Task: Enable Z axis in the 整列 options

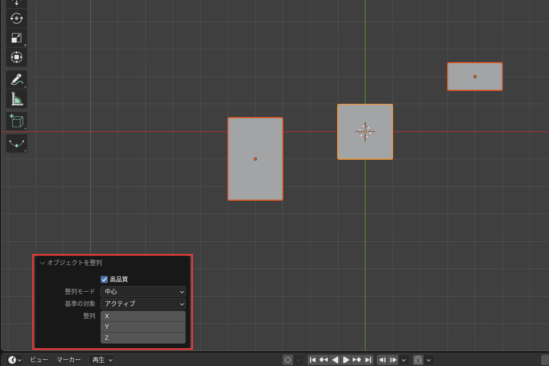Action: 143,338
